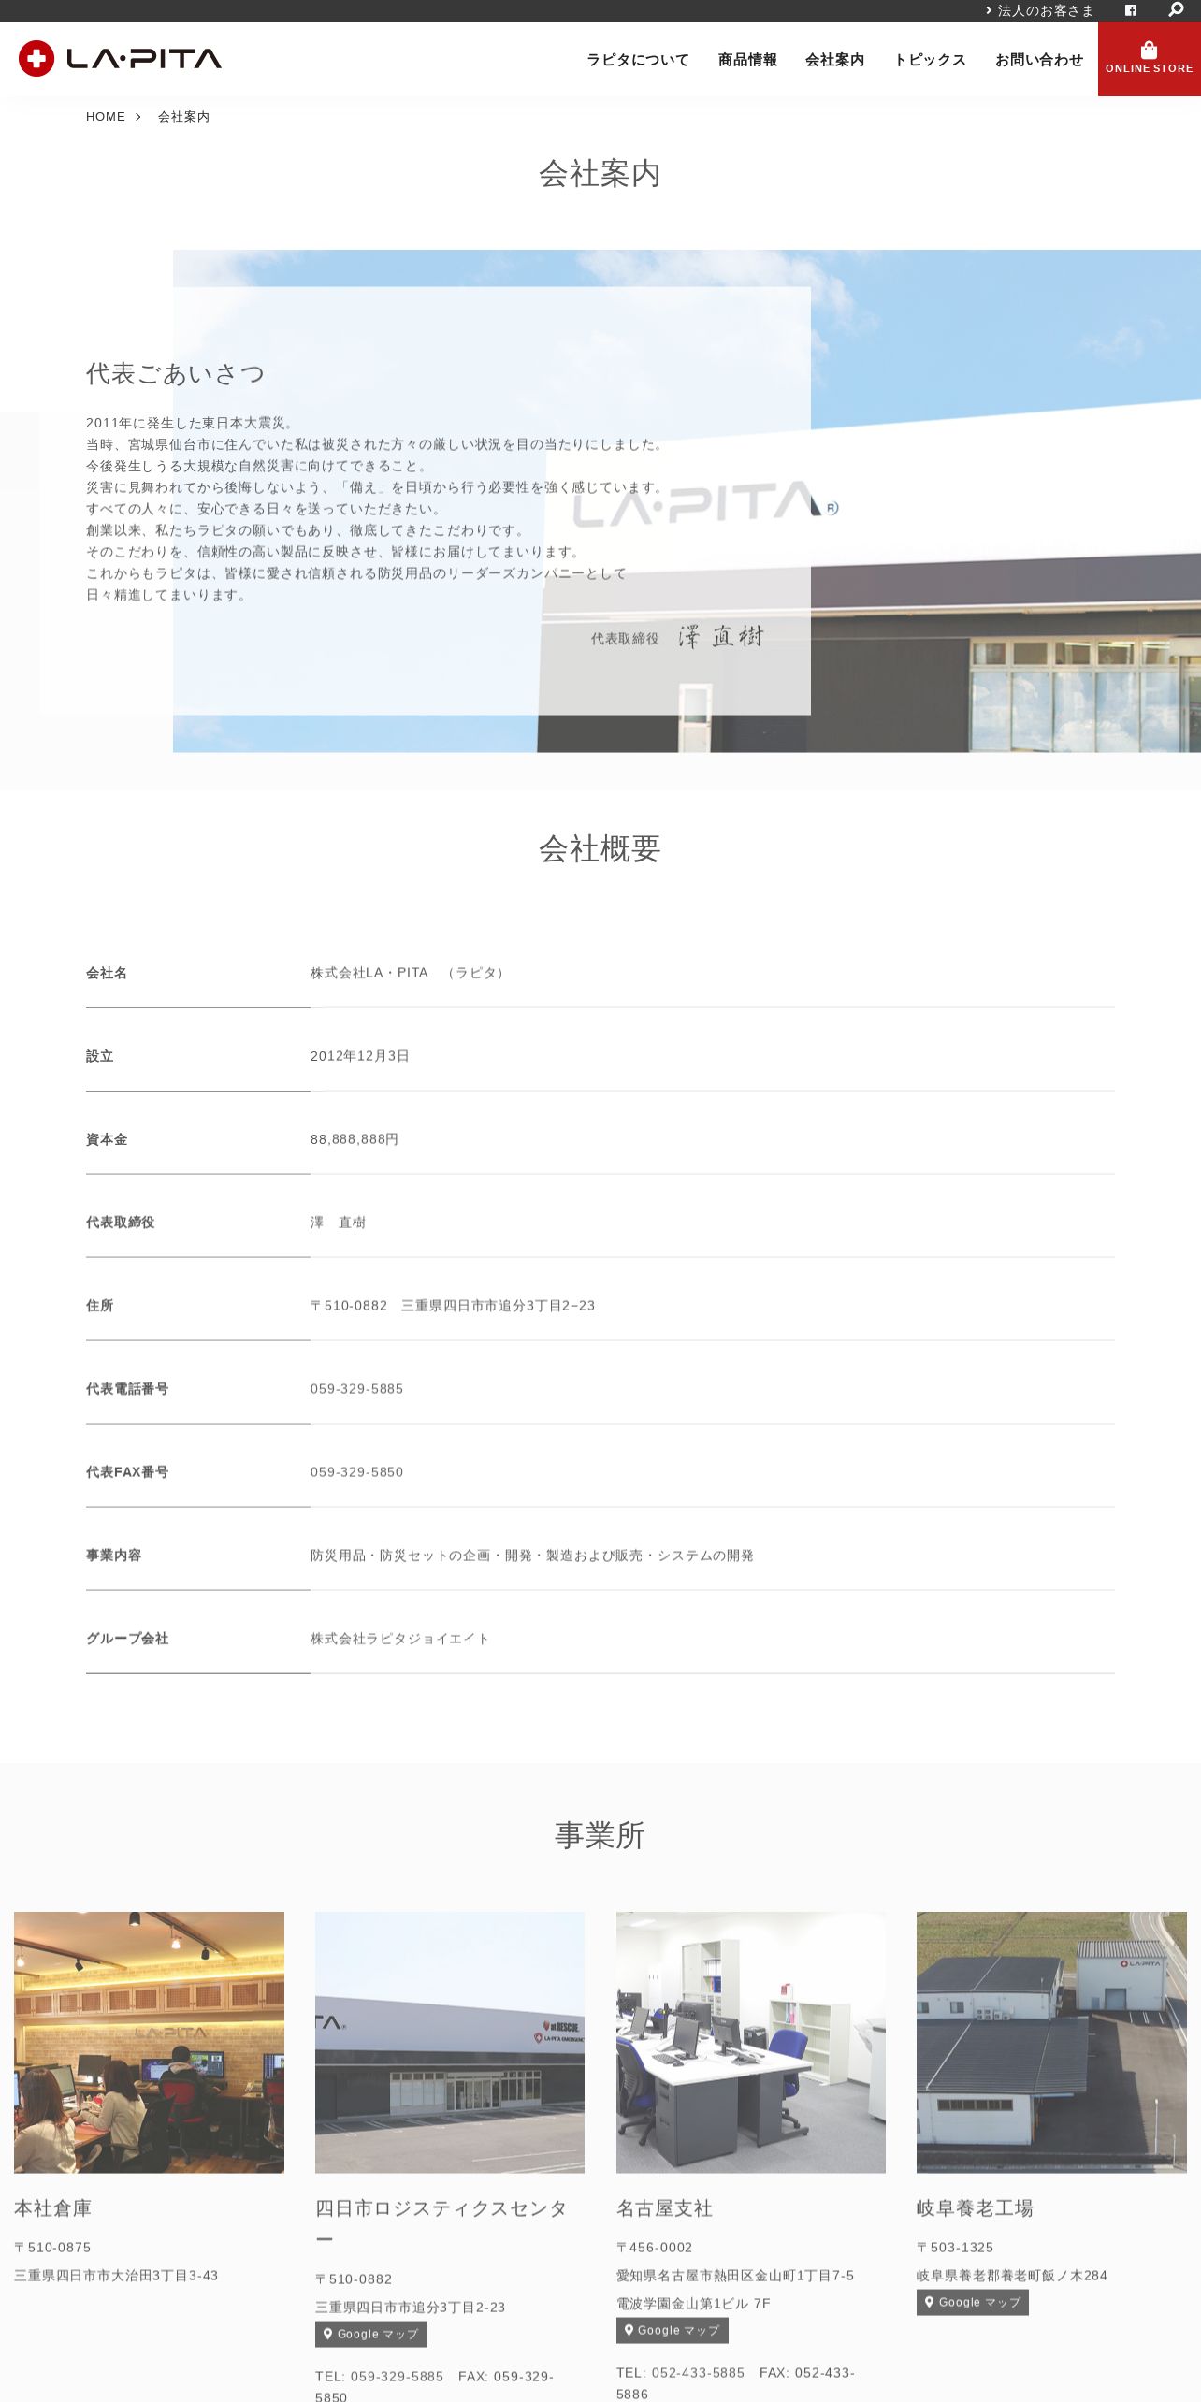This screenshot has width=1201, height=2402.
Task: Open the Google map for 岐阜養老工場
Action: (x=973, y=2302)
